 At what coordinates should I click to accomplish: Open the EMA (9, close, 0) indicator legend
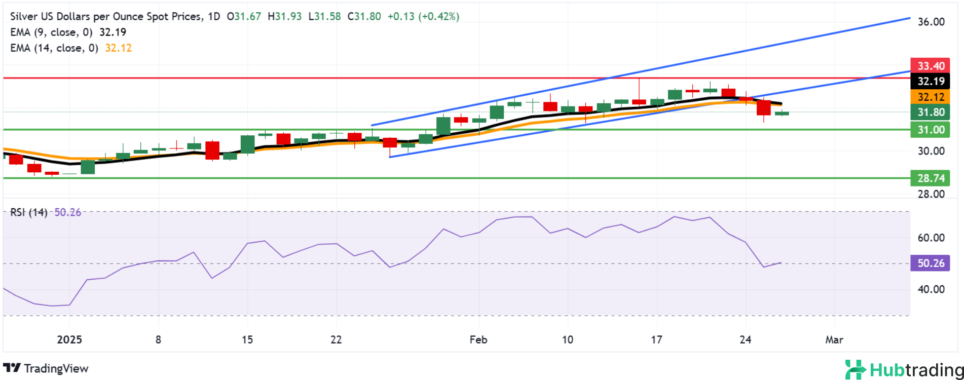[51, 32]
